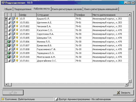Click the vertical scrollbar up arrow
136x102 pixels.
point(130,15)
